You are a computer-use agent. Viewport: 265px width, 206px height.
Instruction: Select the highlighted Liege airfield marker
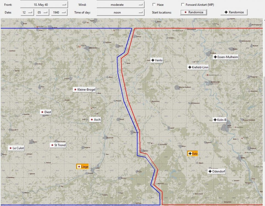click(x=83, y=166)
